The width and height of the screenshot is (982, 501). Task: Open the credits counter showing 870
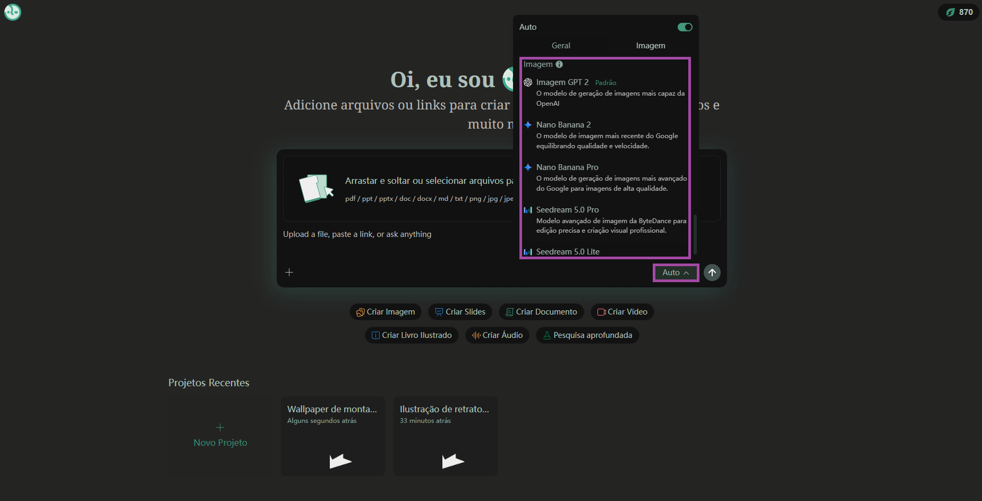pos(959,12)
